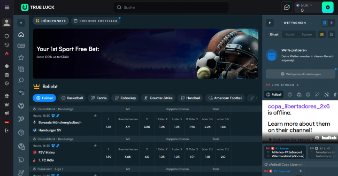Switch to the Kombi bet tab
The image size is (338, 176).
[290, 34]
